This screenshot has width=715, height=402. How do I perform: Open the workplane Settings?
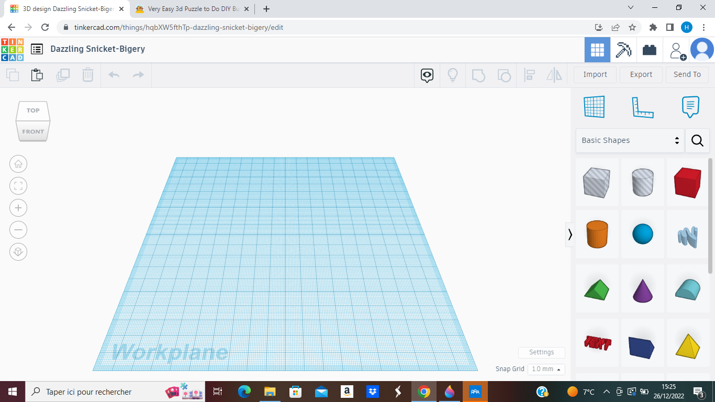541,352
